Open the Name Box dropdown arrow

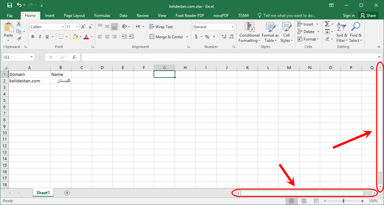(31, 57)
